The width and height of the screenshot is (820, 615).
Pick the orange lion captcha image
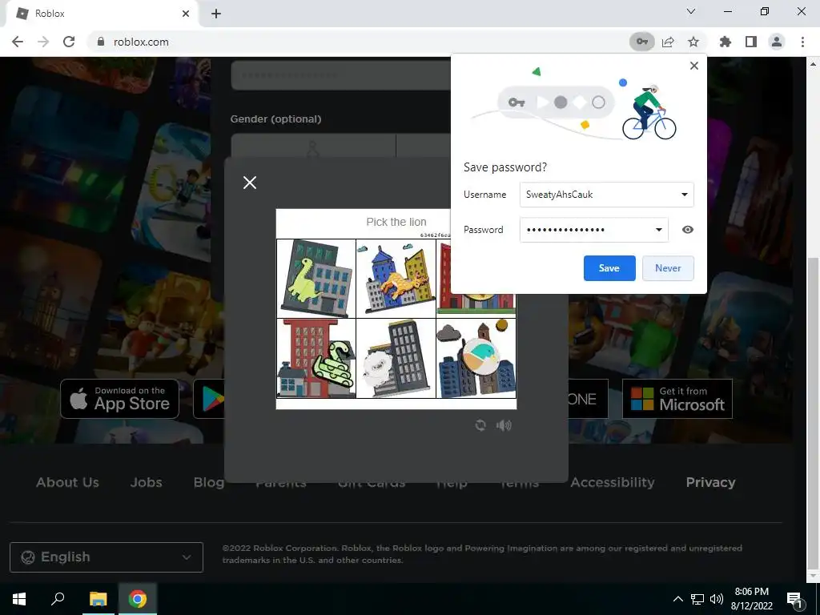click(396, 278)
